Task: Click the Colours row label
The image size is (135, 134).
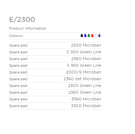Action: 16,36
